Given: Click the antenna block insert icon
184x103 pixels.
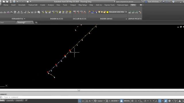Looking at the screenshot, I should point(43,12).
